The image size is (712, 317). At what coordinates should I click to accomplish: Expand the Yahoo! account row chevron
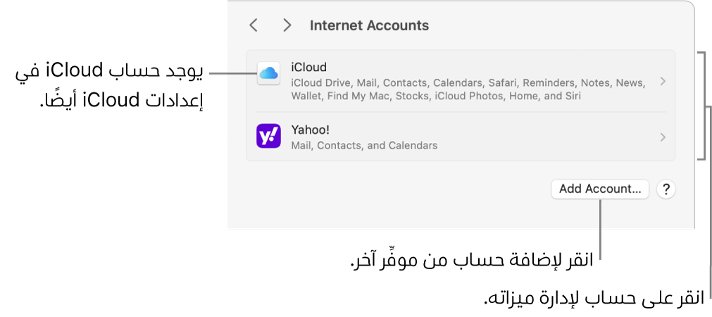point(663,137)
